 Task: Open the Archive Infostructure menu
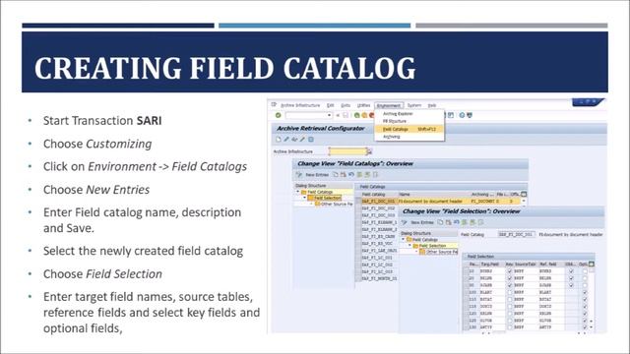(x=300, y=105)
